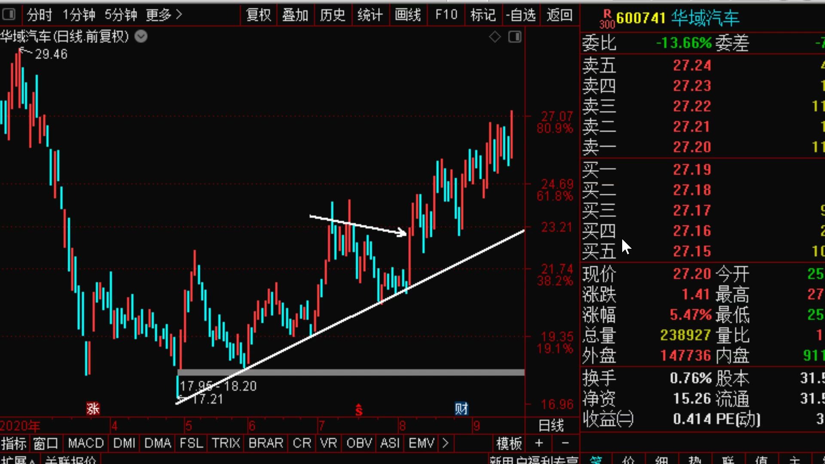825x464 pixels.
Task: Remove stock via -自选 button
Action: (x=521, y=15)
